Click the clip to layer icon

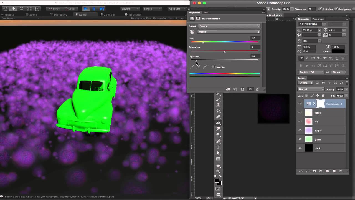coord(228,89)
